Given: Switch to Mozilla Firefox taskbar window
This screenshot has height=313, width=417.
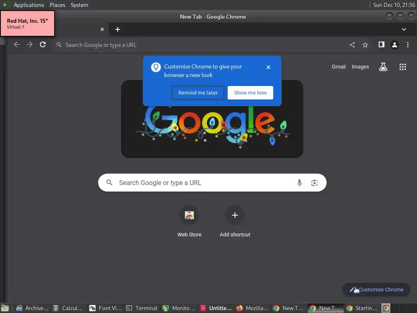Looking at the screenshot, I should click(252, 308).
